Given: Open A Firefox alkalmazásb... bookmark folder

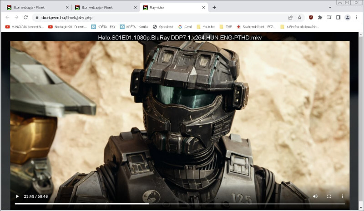Looking at the screenshot, I should pyautogui.click(x=300, y=27).
